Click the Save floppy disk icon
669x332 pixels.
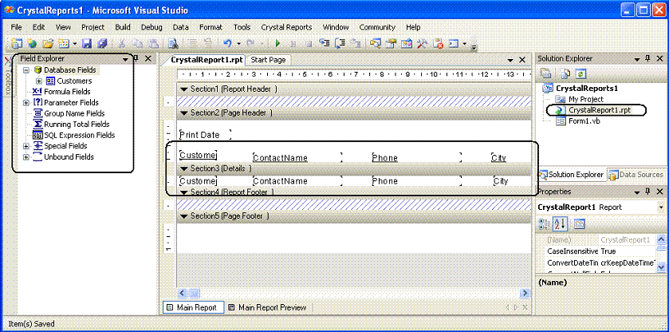(87, 43)
